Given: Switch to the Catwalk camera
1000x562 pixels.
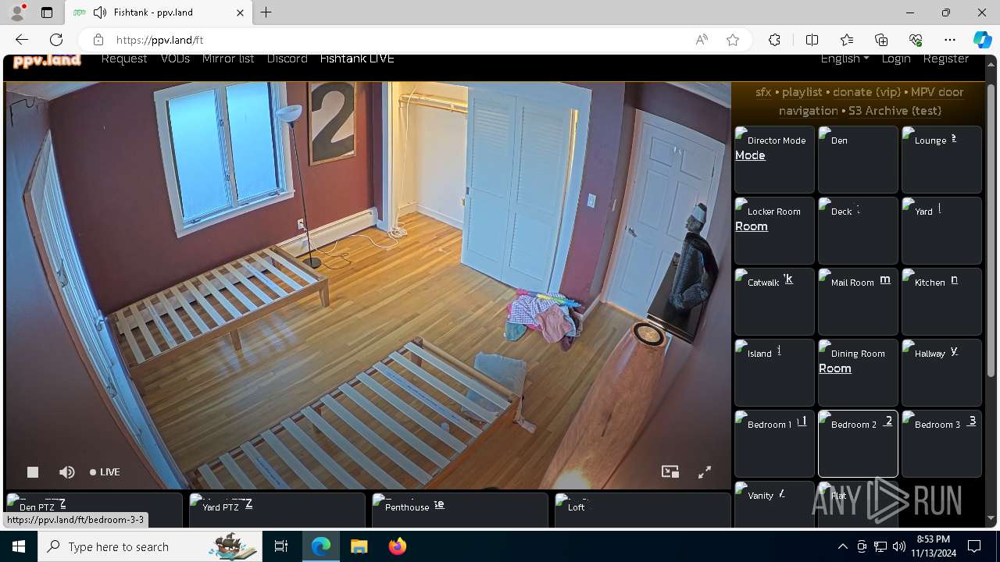Looking at the screenshot, I should tap(774, 301).
